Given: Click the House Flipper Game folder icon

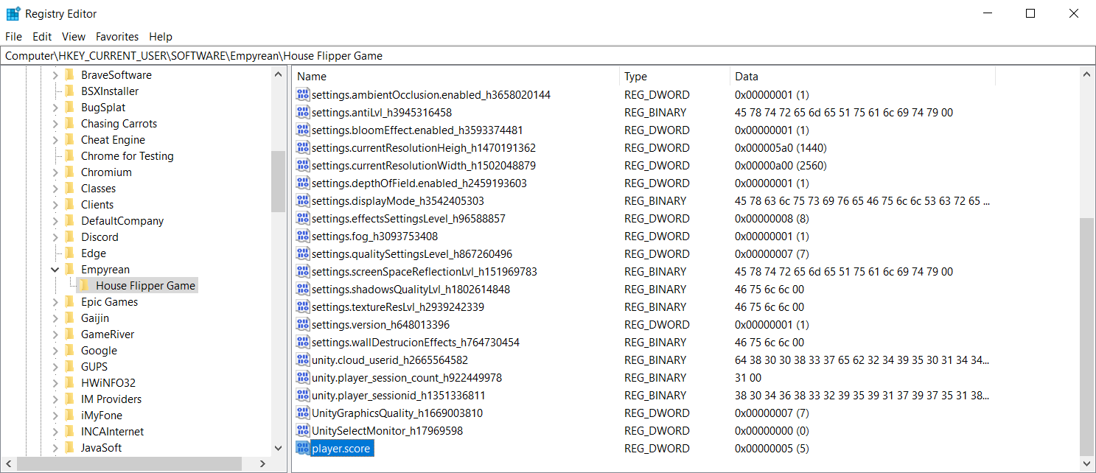Looking at the screenshot, I should 85,285.
